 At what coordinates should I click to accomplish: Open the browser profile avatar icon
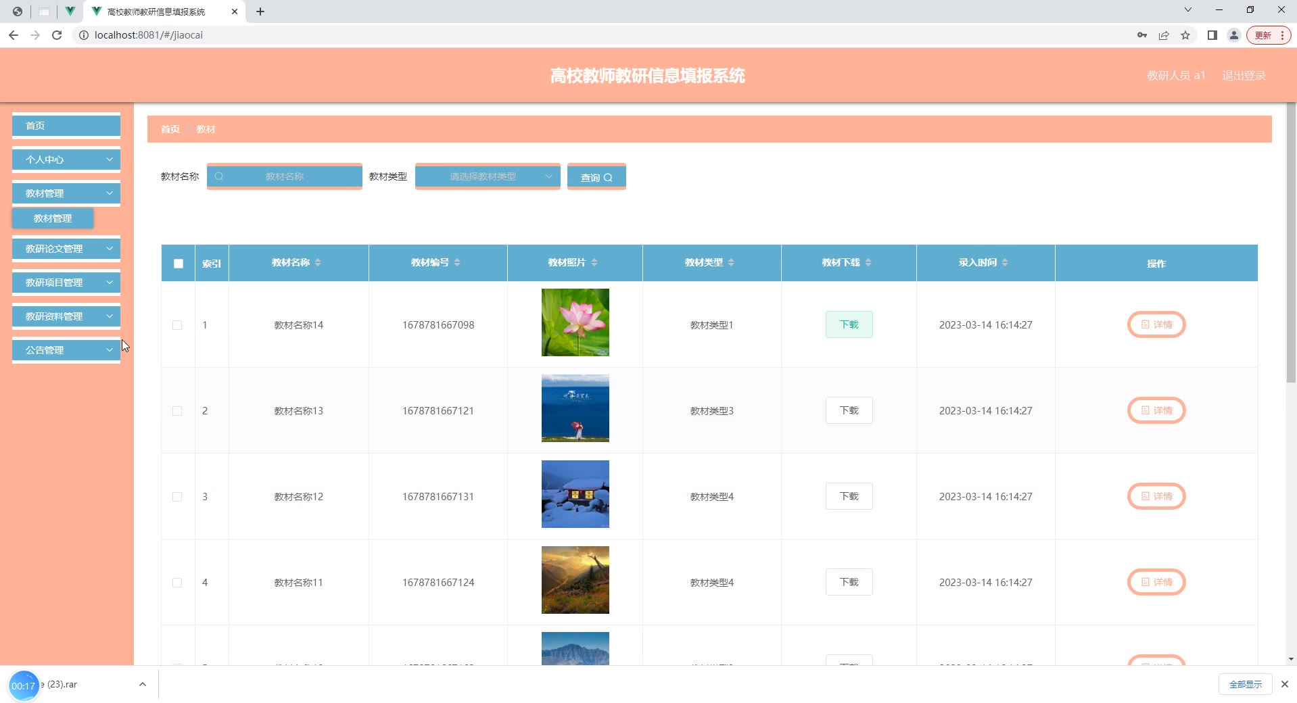click(1233, 35)
